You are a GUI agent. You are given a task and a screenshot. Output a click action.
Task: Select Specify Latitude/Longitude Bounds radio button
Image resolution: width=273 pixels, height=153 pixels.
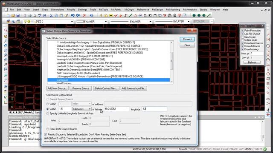pos(47,113)
